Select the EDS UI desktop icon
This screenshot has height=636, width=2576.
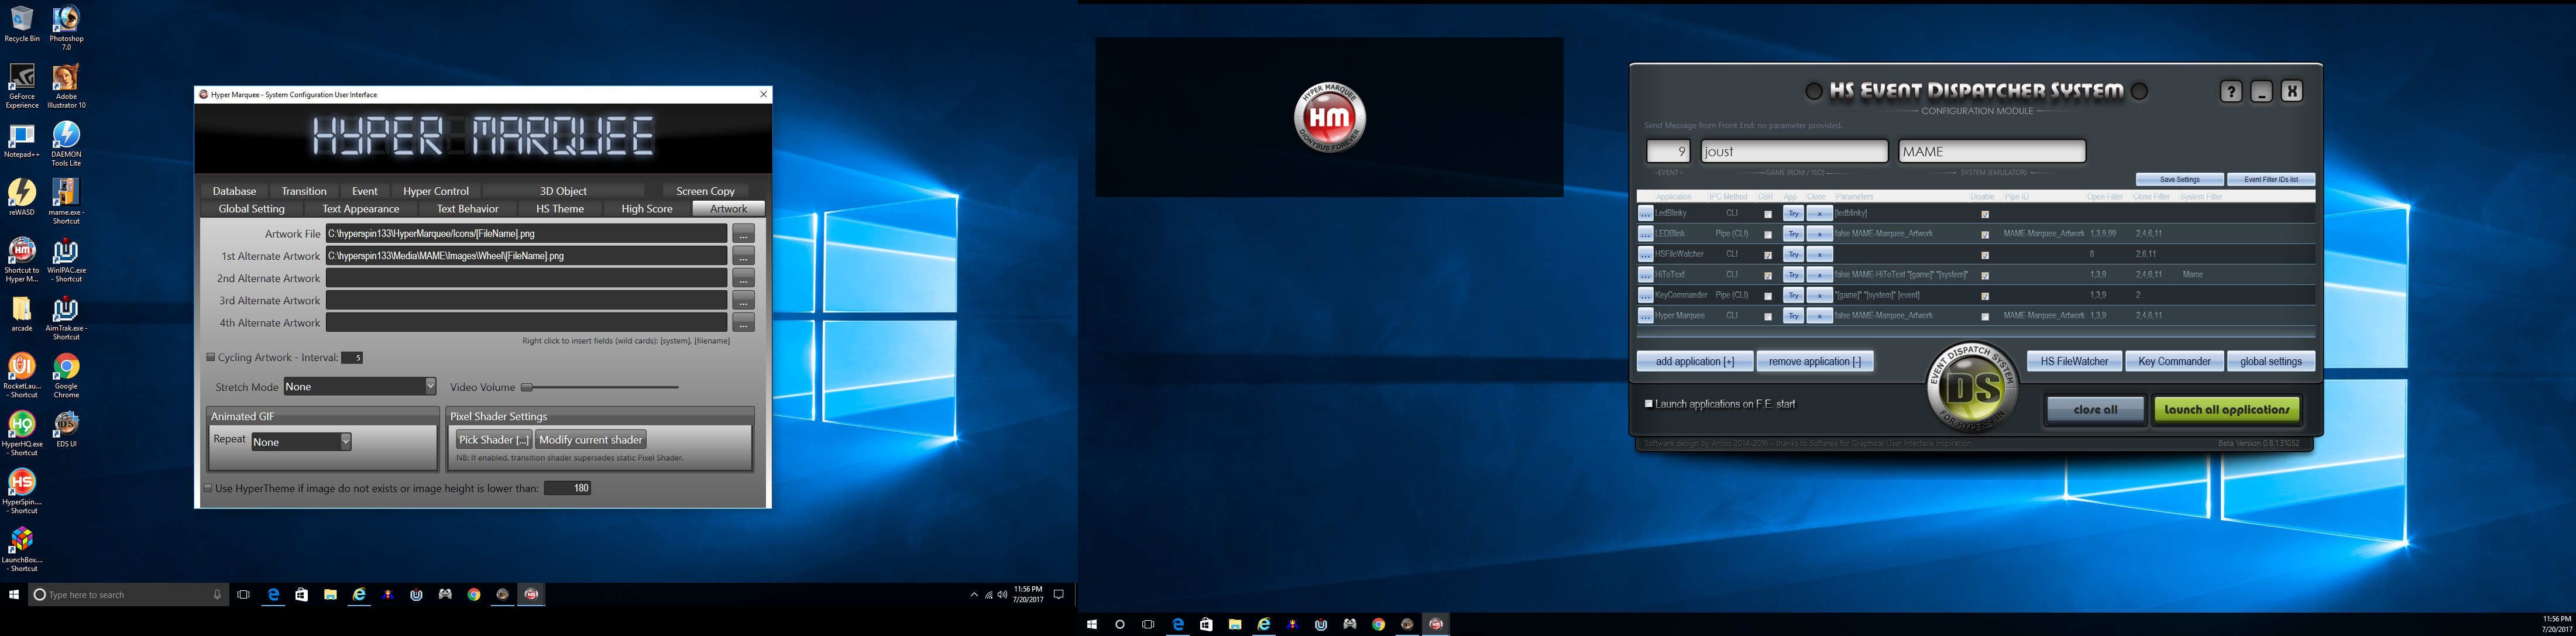click(66, 429)
